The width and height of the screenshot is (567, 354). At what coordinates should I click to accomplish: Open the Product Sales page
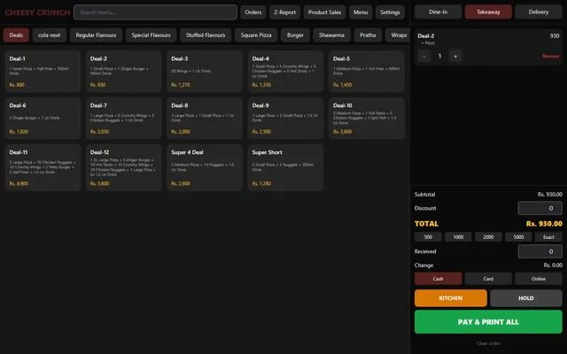tap(324, 12)
